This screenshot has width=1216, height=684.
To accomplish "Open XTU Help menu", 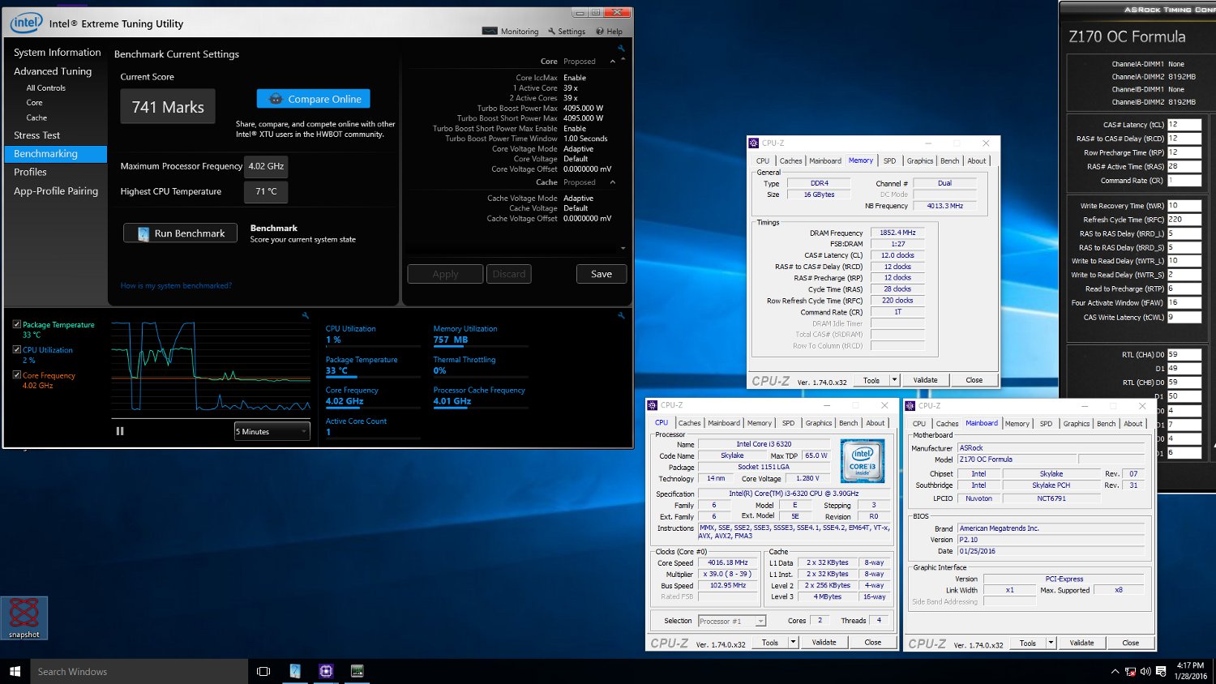I will click(610, 32).
